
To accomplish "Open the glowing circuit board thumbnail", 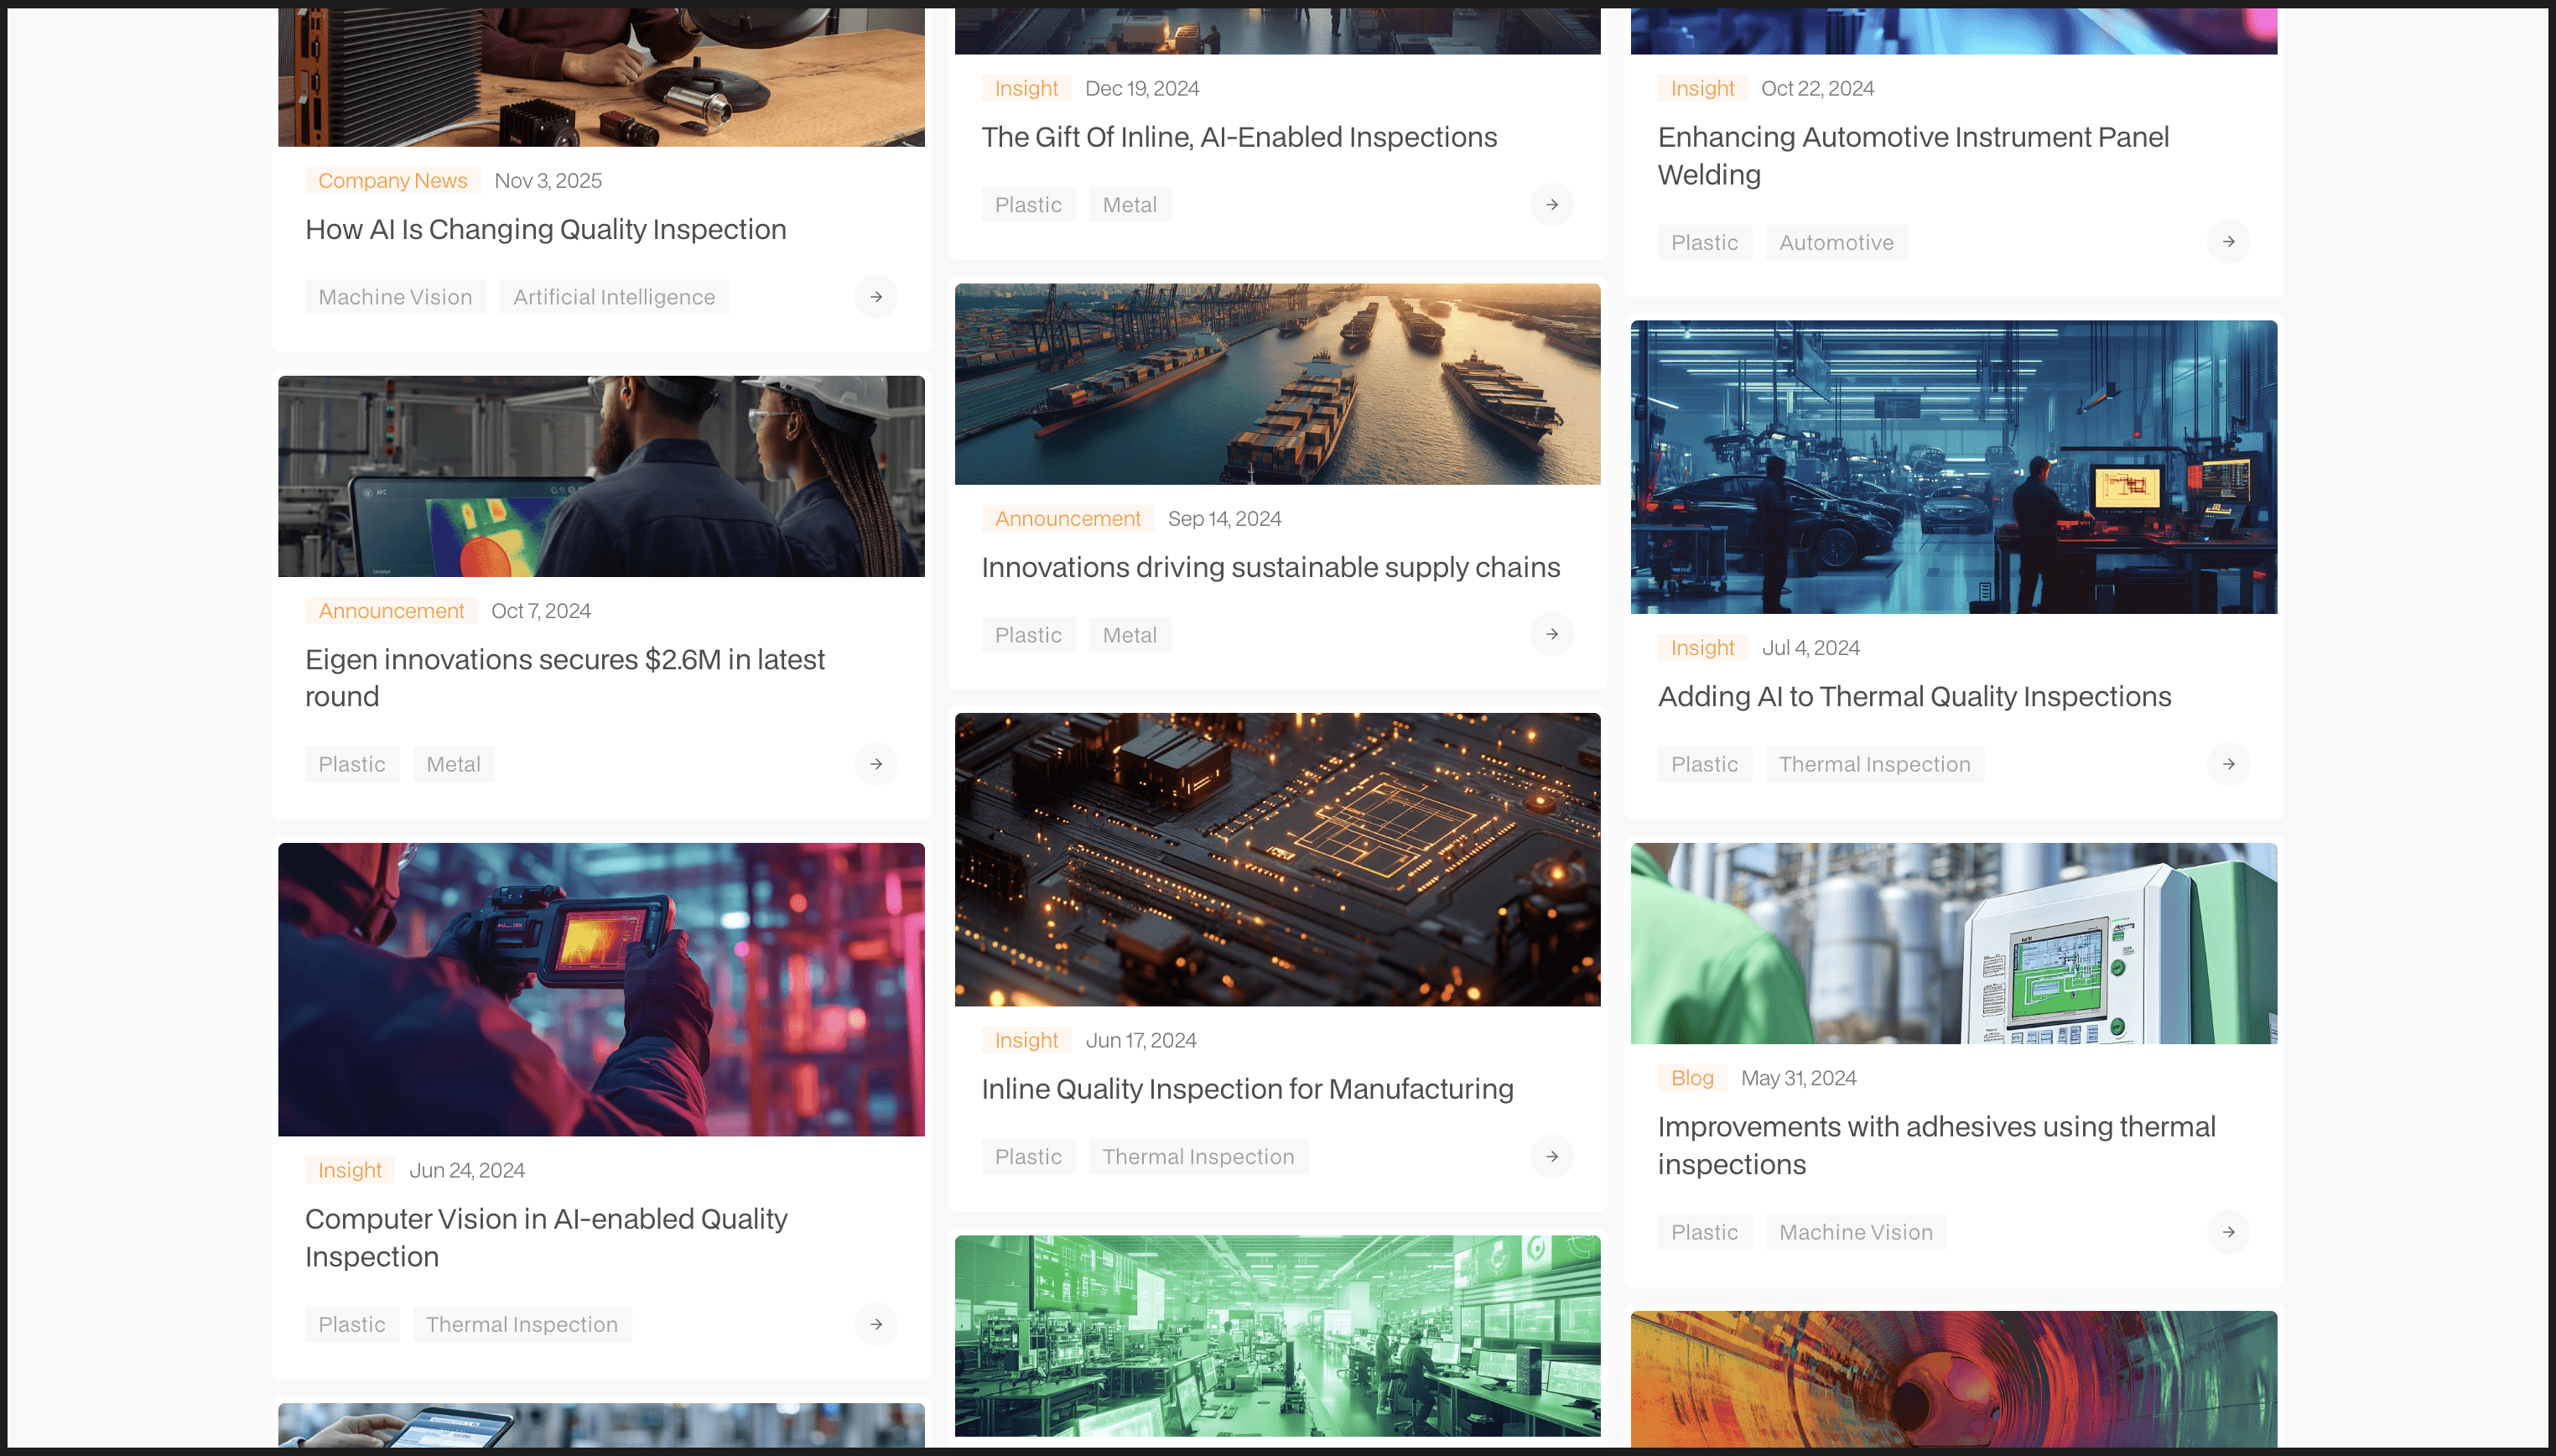I will [1276, 859].
